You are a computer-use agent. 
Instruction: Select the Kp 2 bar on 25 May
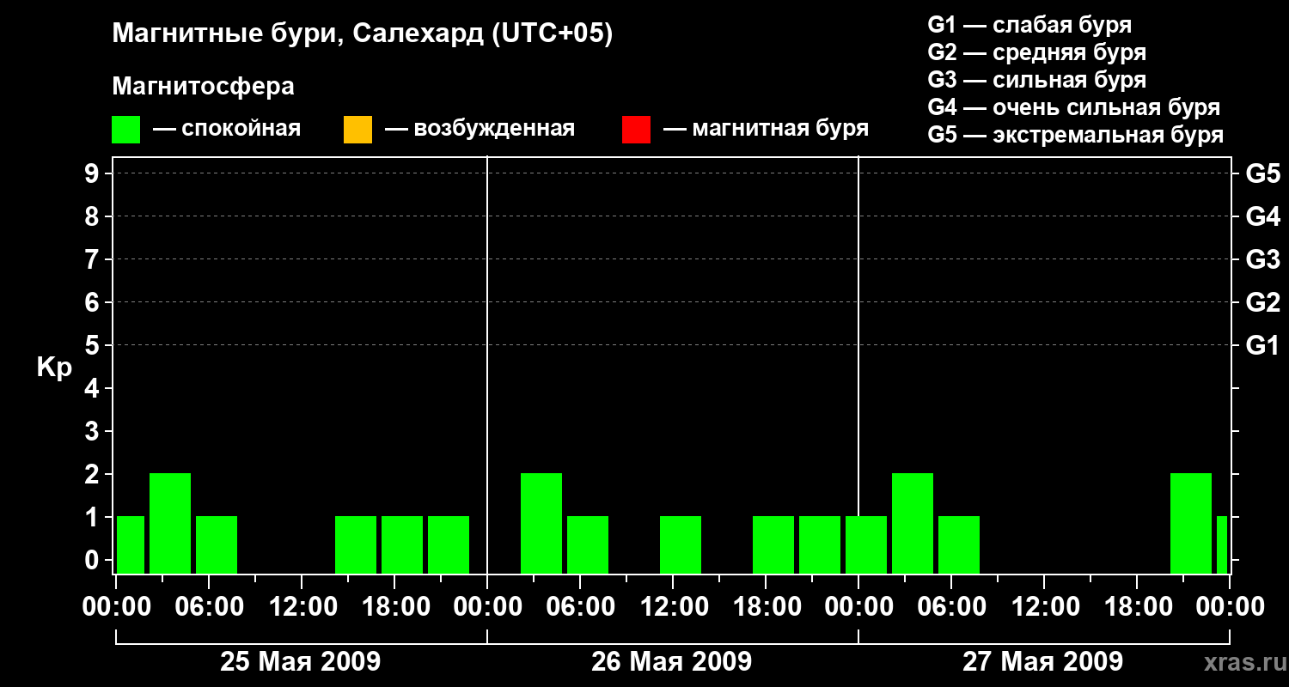170,523
